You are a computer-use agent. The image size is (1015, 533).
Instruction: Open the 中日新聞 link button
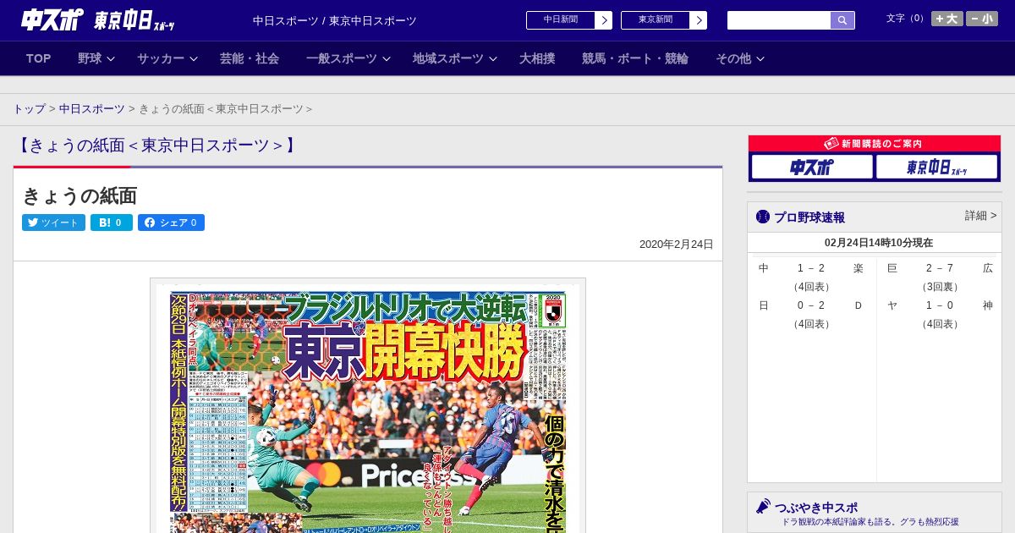561,20
